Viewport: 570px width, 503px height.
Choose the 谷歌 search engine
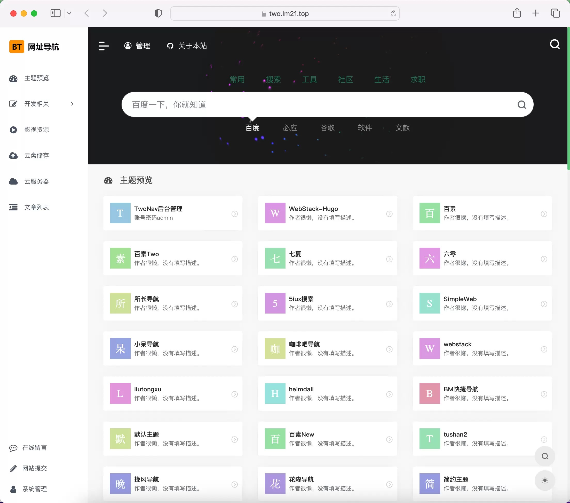tap(327, 128)
